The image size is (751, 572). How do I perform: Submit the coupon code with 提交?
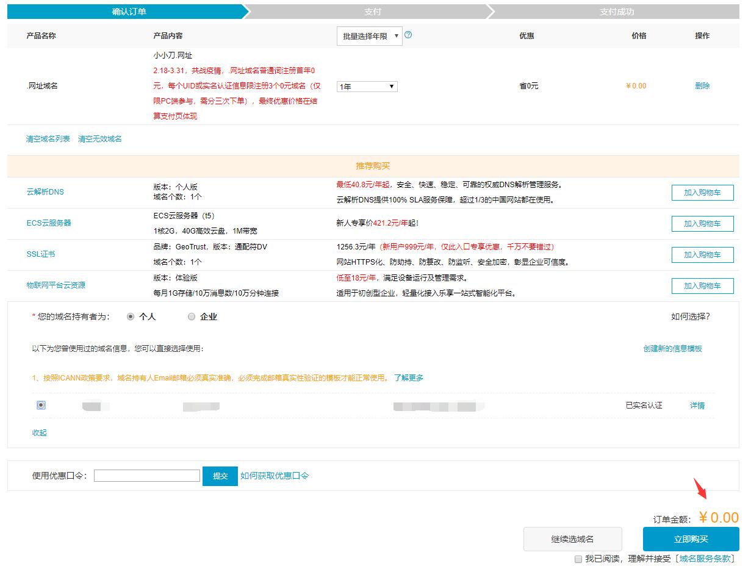click(x=220, y=476)
